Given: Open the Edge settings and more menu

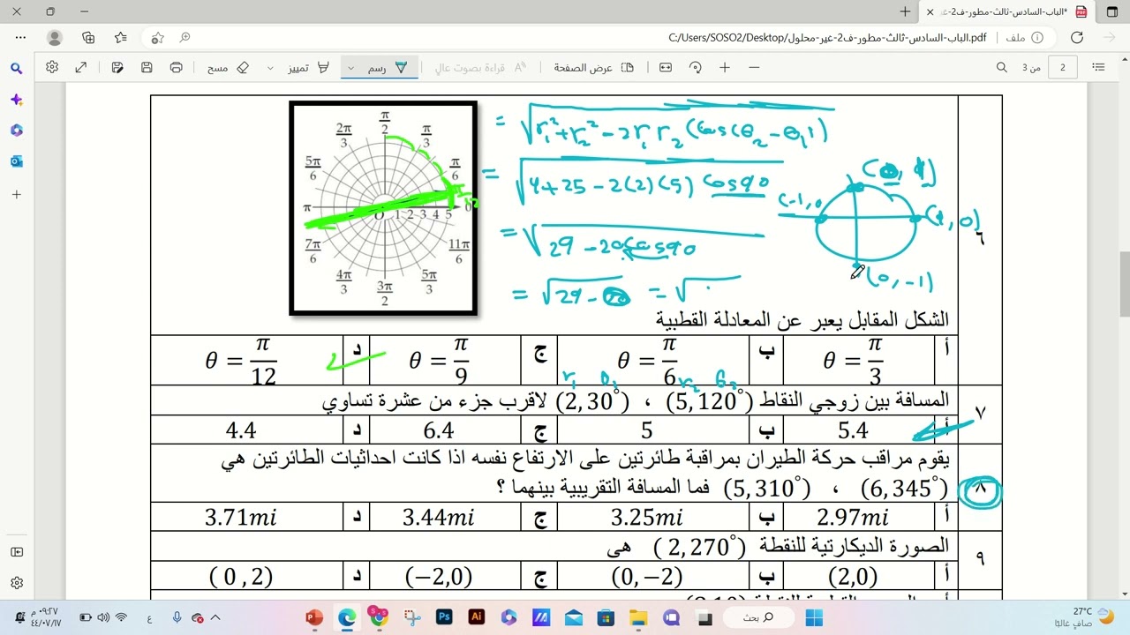Looking at the screenshot, I should click(x=20, y=37).
